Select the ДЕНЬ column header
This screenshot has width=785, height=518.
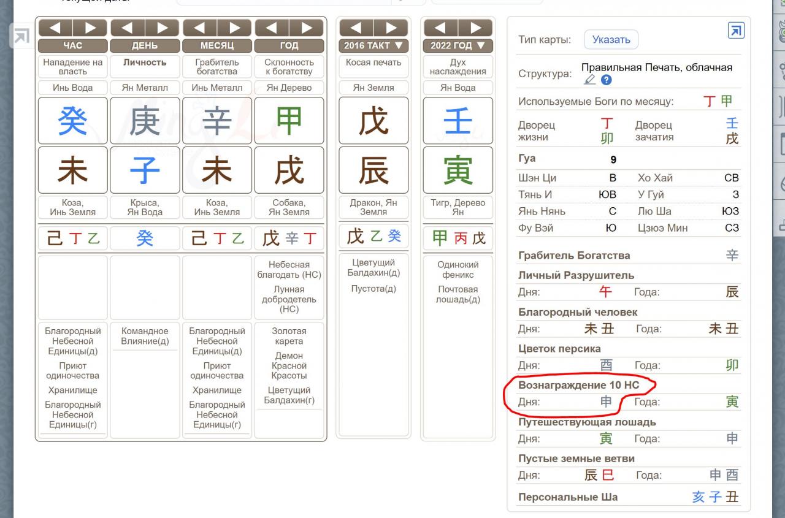click(x=145, y=45)
